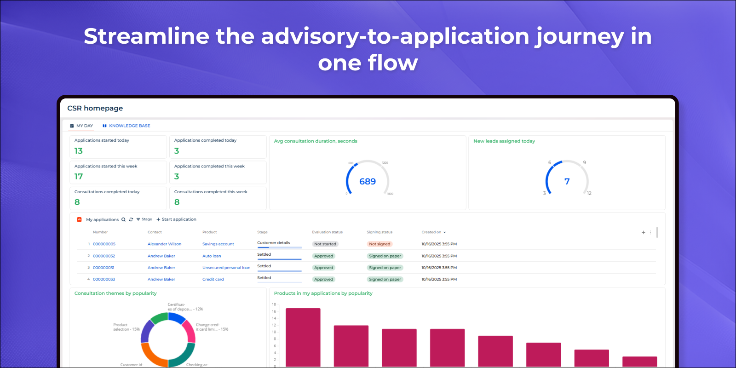736x368 pixels.
Task: Click the Credit card product link
Action: click(213, 279)
